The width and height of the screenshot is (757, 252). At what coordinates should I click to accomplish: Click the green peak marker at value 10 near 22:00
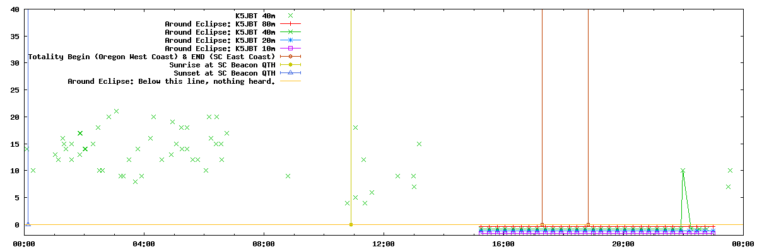(x=683, y=171)
